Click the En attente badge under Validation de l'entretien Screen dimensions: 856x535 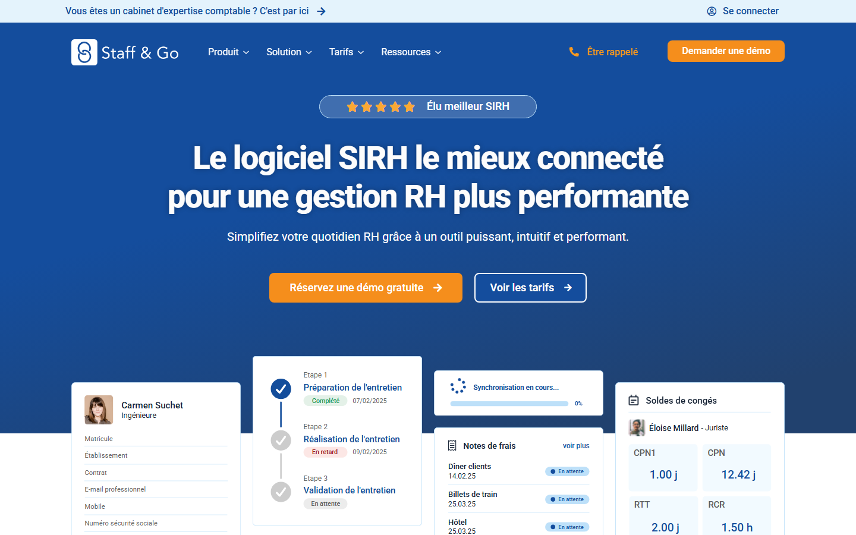(x=326, y=503)
